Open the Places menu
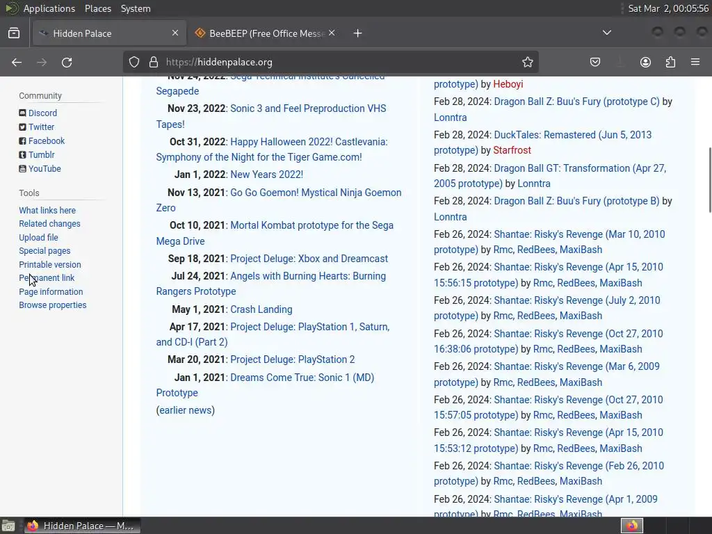 click(97, 8)
